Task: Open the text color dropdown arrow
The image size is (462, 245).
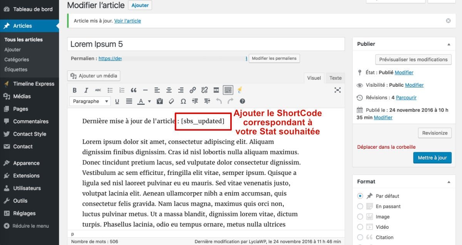Action: [x=149, y=101]
